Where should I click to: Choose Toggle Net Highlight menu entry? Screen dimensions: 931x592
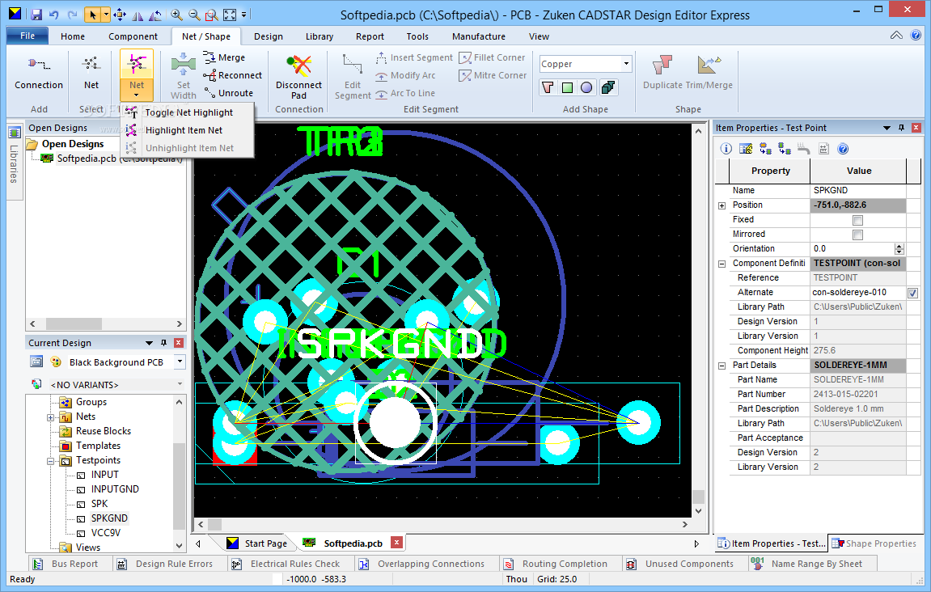click(x=188, y=112)
